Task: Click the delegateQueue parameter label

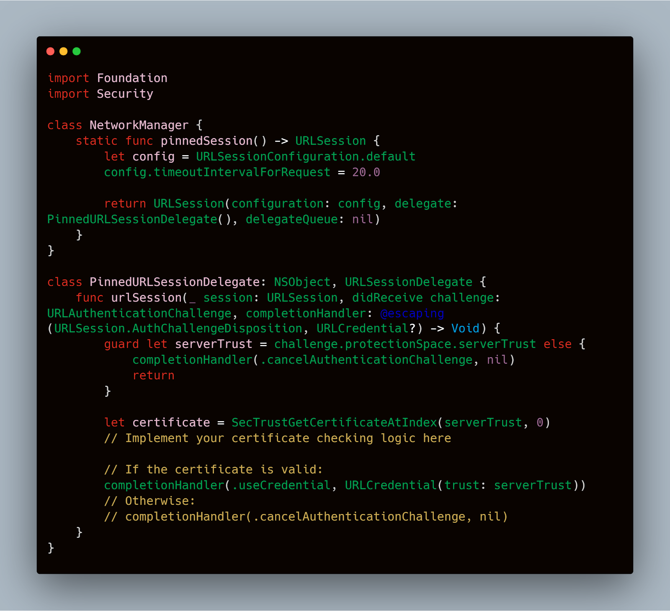Action: 291,219
